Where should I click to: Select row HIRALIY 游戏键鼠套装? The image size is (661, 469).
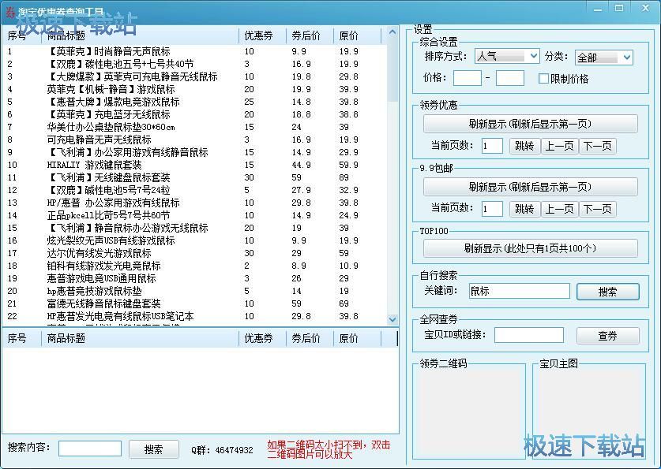(x=195, y=165)
